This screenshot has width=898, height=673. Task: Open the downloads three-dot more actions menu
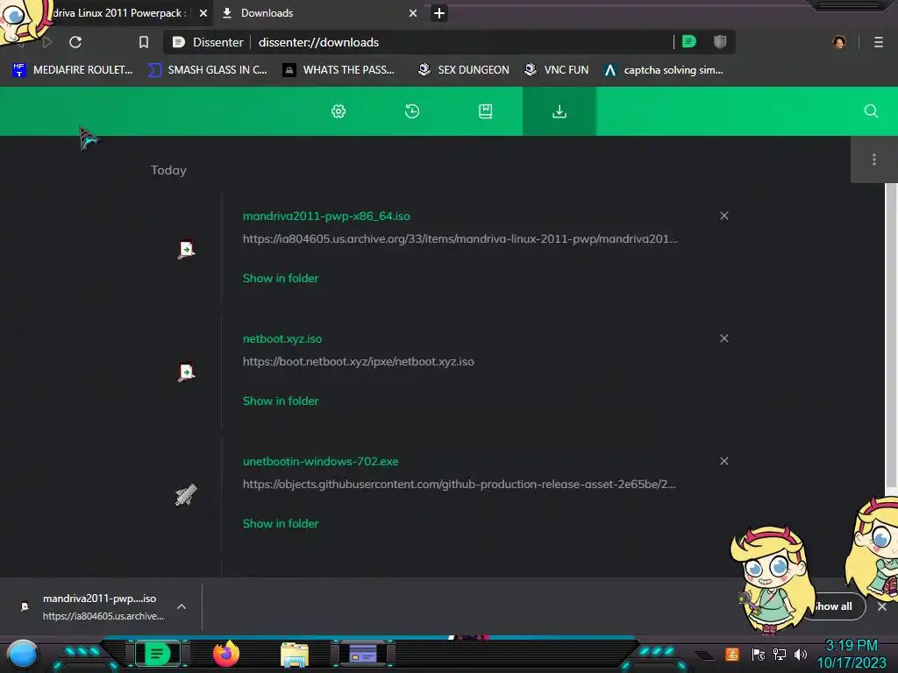(x=874, y=159)
